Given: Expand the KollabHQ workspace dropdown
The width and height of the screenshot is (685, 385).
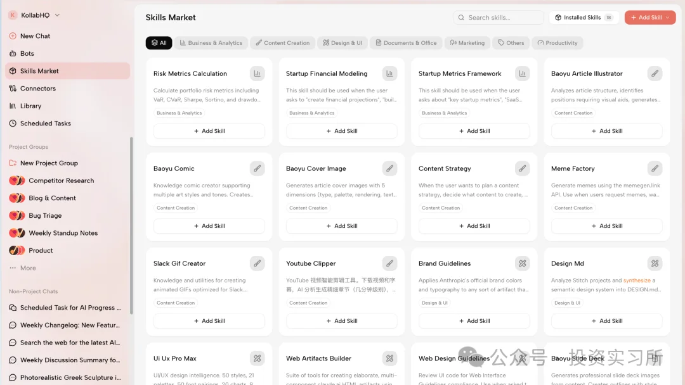Looking at the screenshot, I should (57, 15).
